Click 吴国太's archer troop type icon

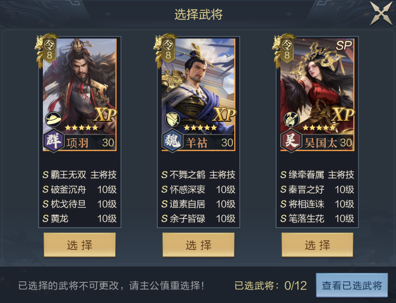click(x=291, y=119)
